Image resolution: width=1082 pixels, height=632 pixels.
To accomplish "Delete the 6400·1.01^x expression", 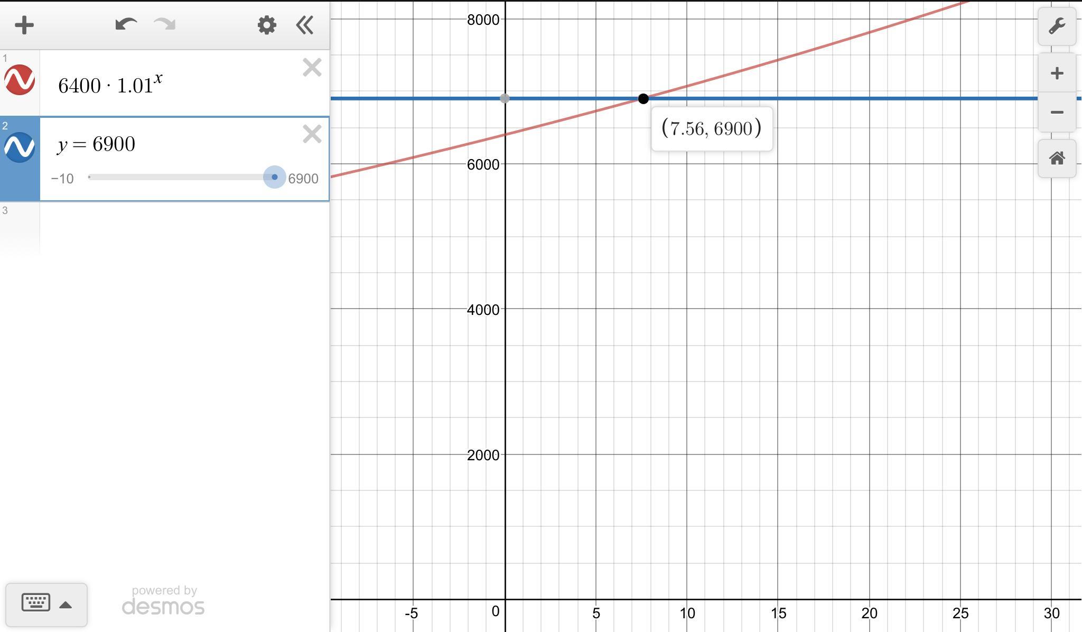I will click(x=312, y=68).
